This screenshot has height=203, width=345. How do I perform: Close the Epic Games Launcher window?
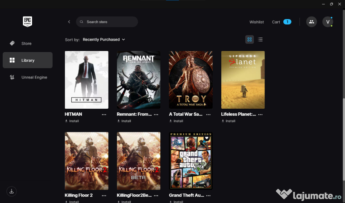click(x=340, y=4)
